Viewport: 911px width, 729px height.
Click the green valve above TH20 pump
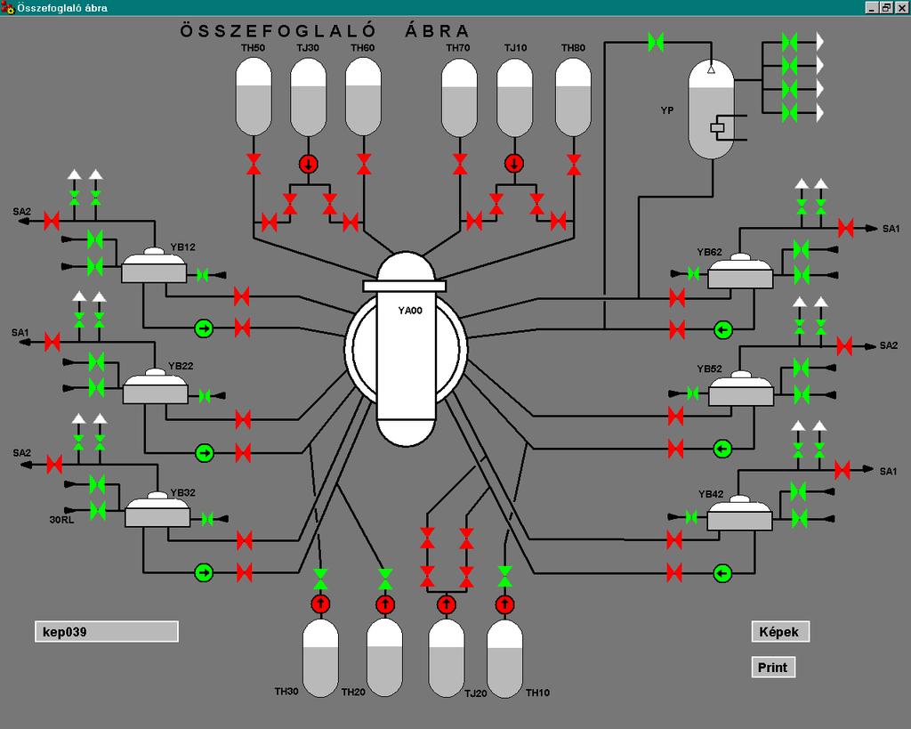[x=384, y=579]
